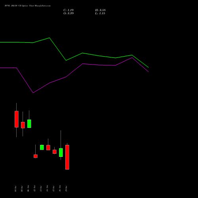Select the 14 Oct date label

47,189
